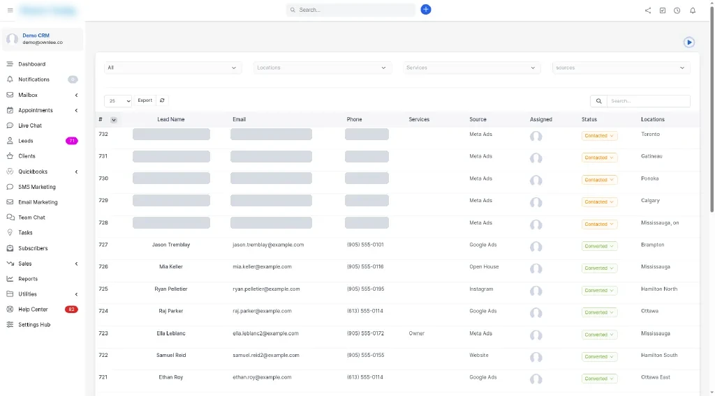Open lead Jason Tremblay

coord(171,245)
